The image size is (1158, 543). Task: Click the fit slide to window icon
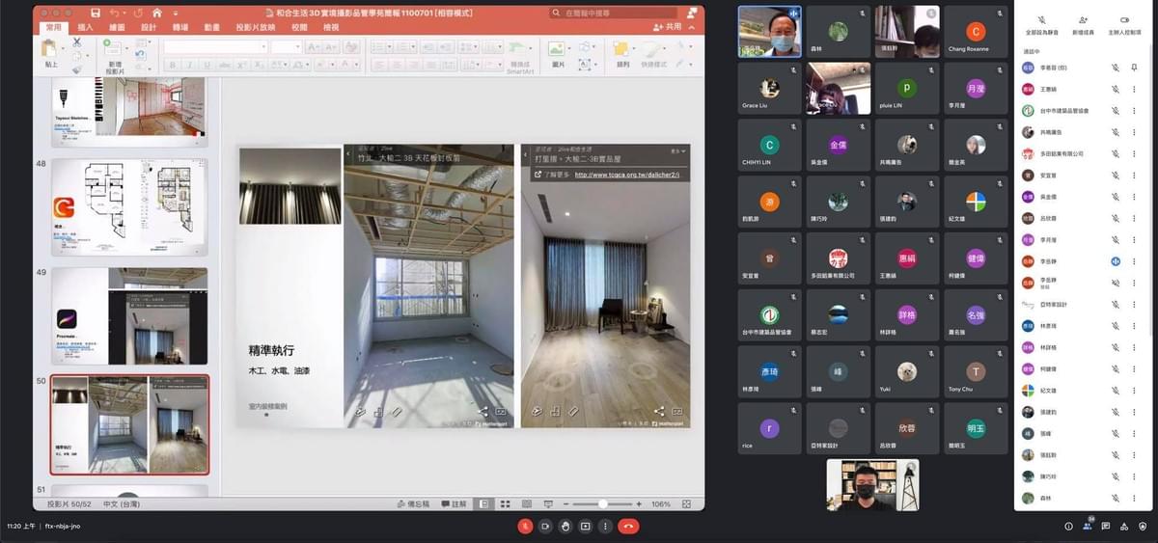click(686, 503)
